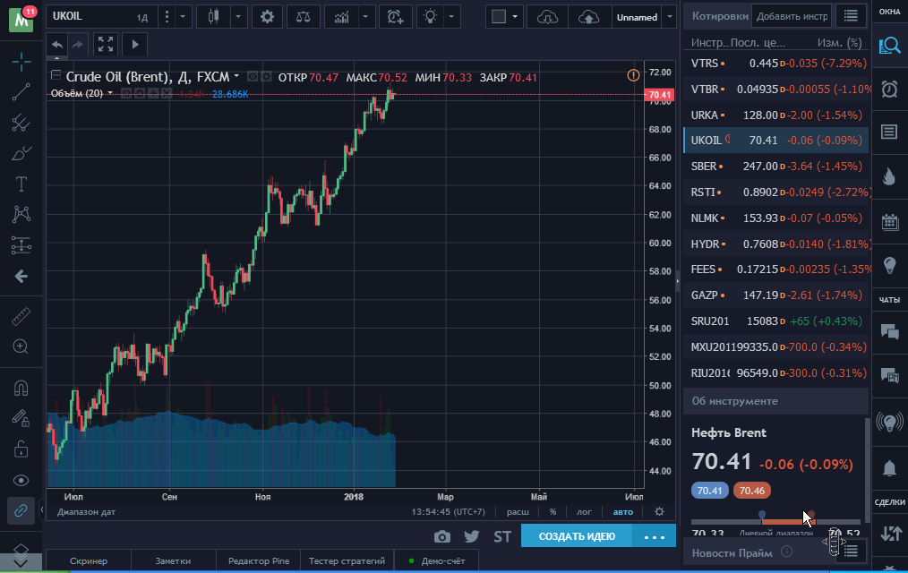Activate the zoom in tool
This screenshot has width=908, height=573.
coord(21,346)
